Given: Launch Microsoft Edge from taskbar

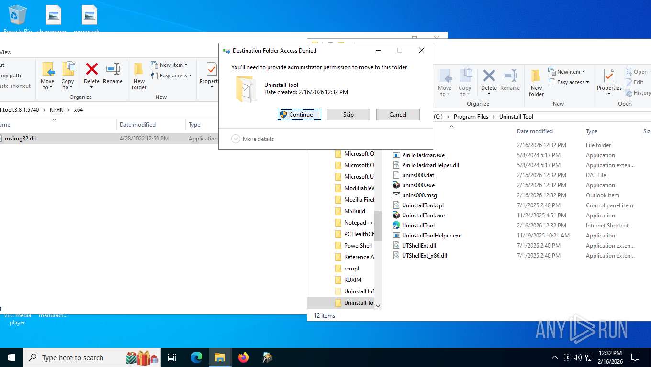Looking at the screenshot, I should pyautogui.click(x=197, y=357).
